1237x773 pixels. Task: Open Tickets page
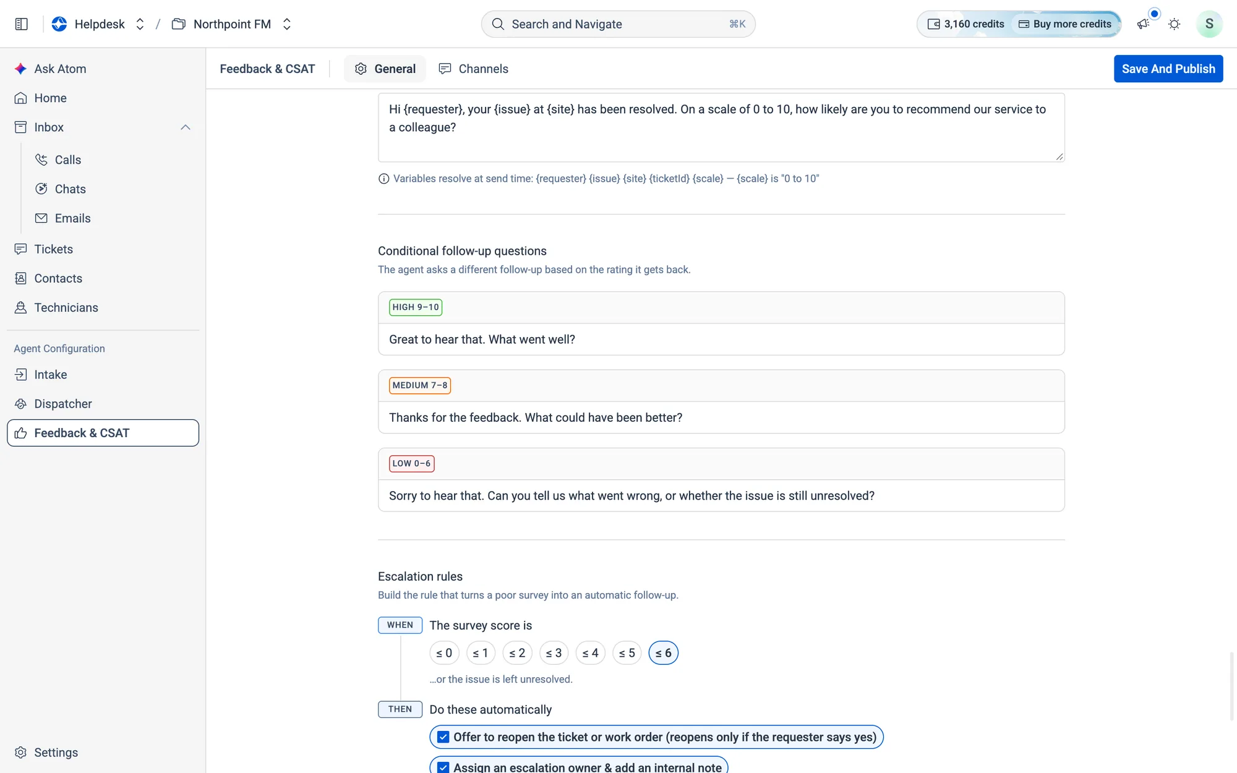103,249
